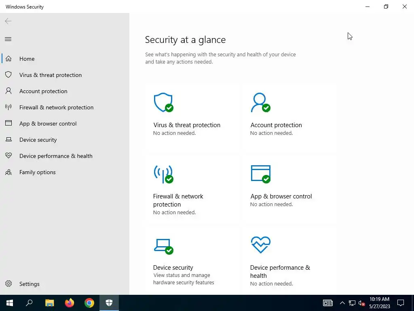This screenshot has height=311, width=414.
Task: Open Device performance & health from sidebar
Action: pyautogui.click(x=56, y=156)
